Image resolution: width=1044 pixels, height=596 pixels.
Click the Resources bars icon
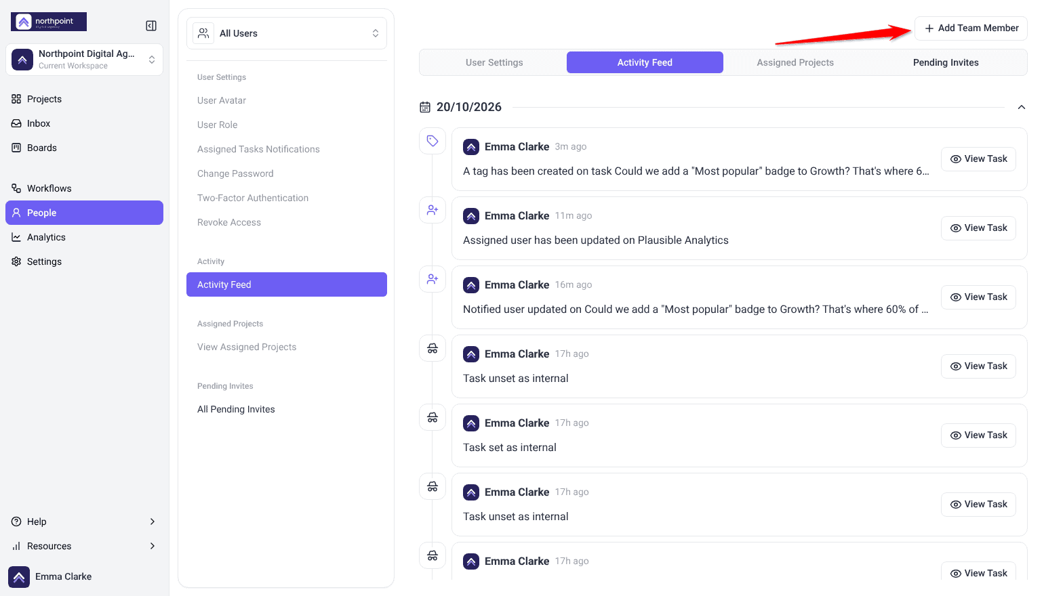16,546
